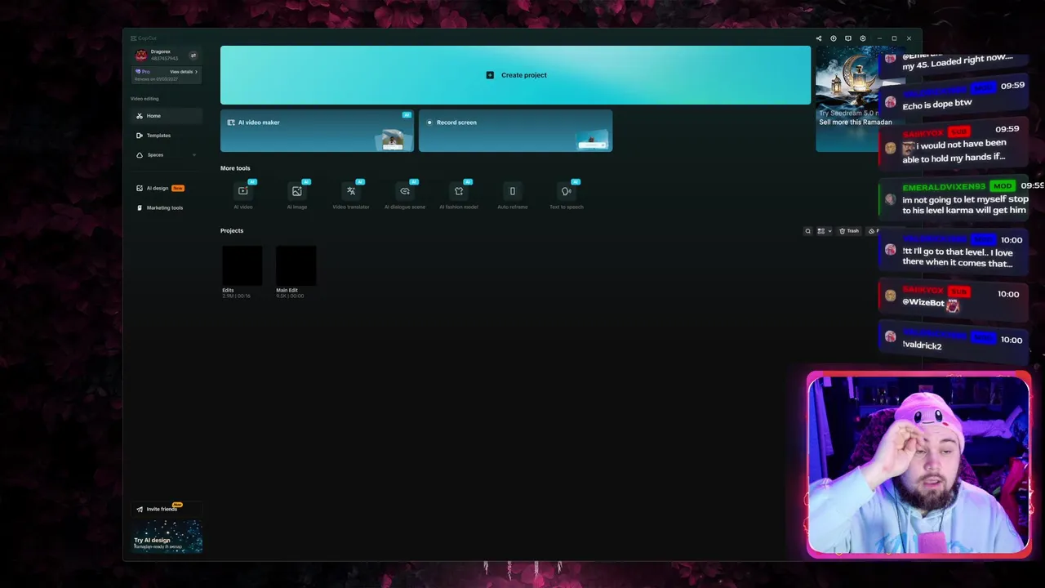
Task: Click the circular icon next to share
Action: pyautogui.click(x=834, y=38)
